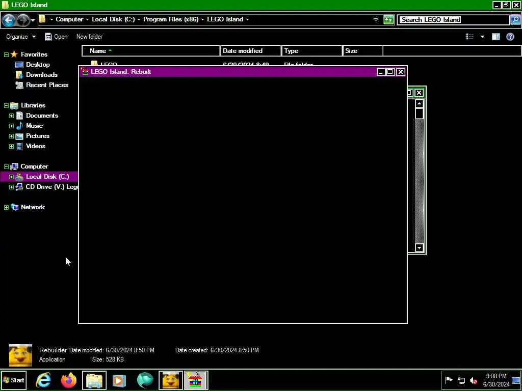522x391 pixels.
Task: Launch Firefox from taskbar
Action: click(x=69, y=380)
